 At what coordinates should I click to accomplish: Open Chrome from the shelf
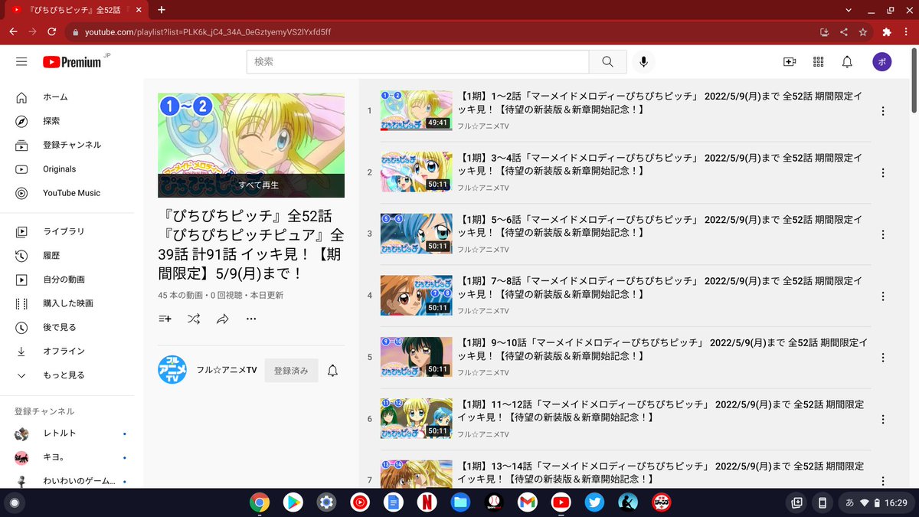click(x=260, y=502)
